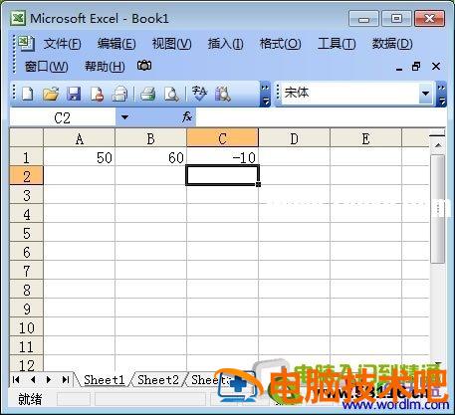Screen dimensions: 455x415
Task: Open an existing file via folder icon
Action: 51,94
